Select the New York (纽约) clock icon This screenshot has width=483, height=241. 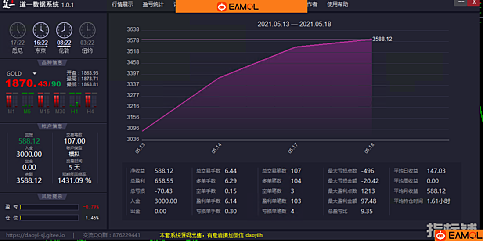tap(87, 30)
